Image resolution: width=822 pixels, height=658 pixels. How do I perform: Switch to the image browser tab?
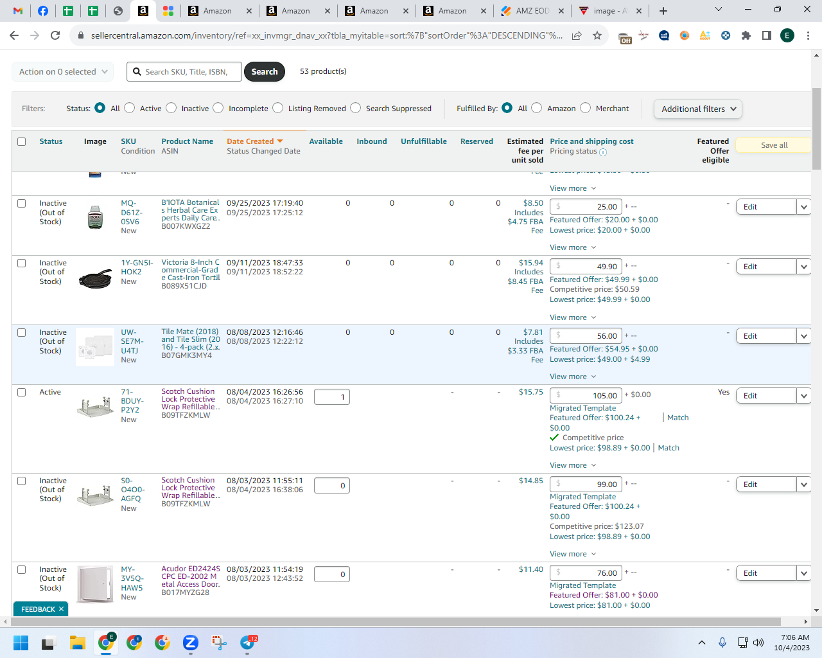610,11
